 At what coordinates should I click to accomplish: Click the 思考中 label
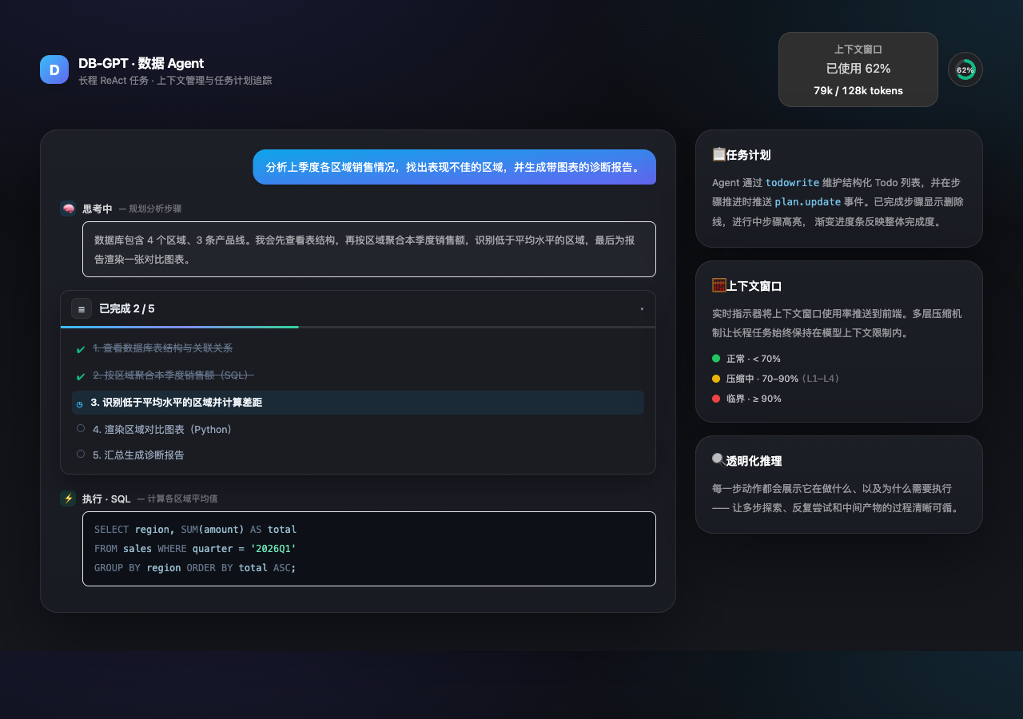tap(98, 209)
